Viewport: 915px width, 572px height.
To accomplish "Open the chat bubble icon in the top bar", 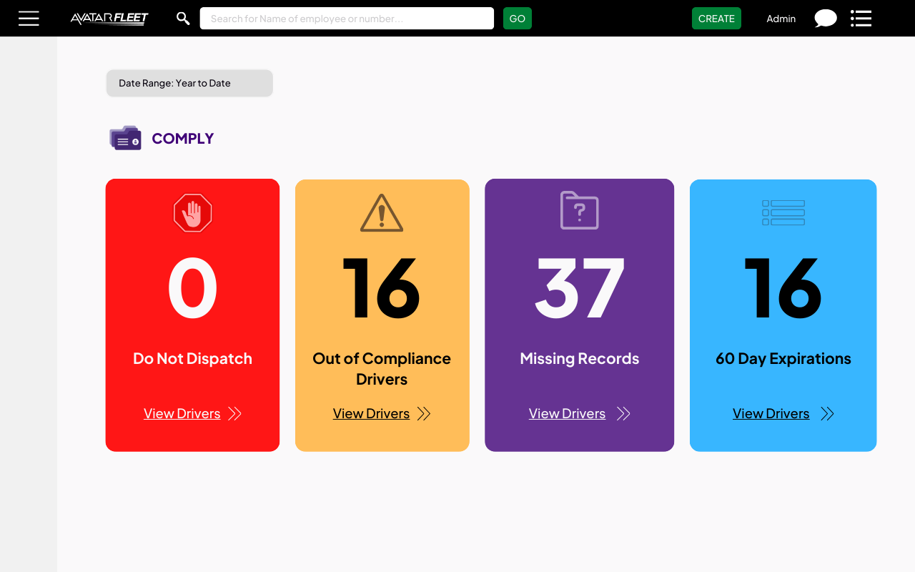I will click(x=825, y=18).
